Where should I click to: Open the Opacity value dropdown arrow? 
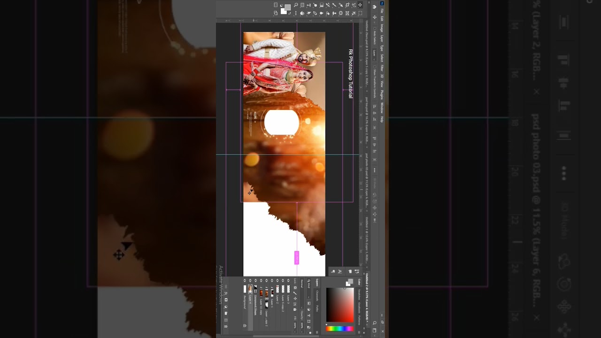302,332
